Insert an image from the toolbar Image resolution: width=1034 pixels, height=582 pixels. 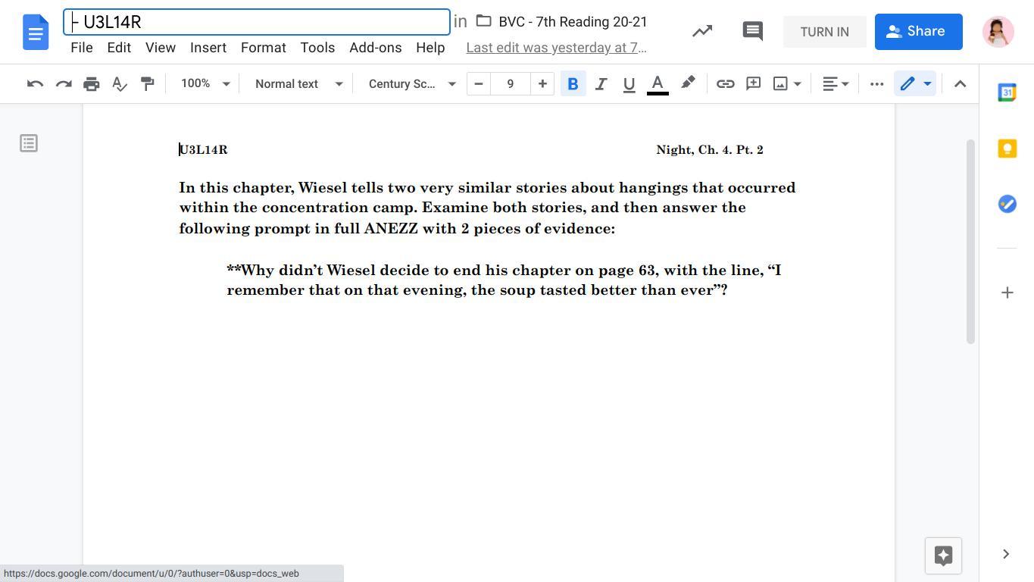(780, 84)
